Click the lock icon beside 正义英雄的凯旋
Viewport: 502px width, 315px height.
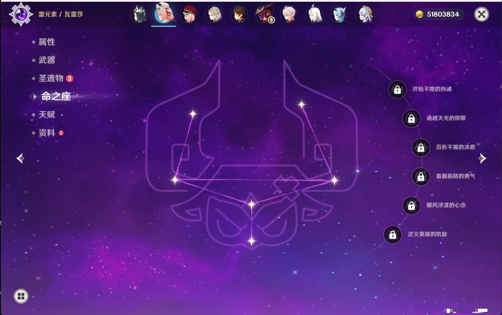click(392, 235)
